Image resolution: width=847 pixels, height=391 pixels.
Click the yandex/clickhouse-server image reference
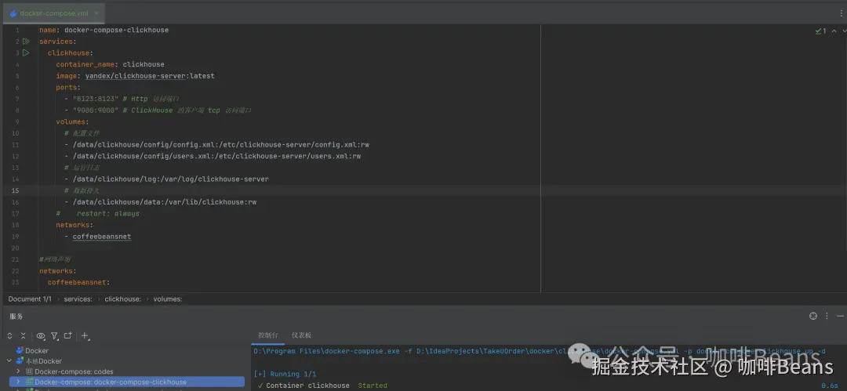click(135, 76)
